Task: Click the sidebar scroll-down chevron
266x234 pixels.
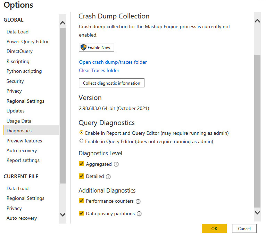Action: point(63,214)
